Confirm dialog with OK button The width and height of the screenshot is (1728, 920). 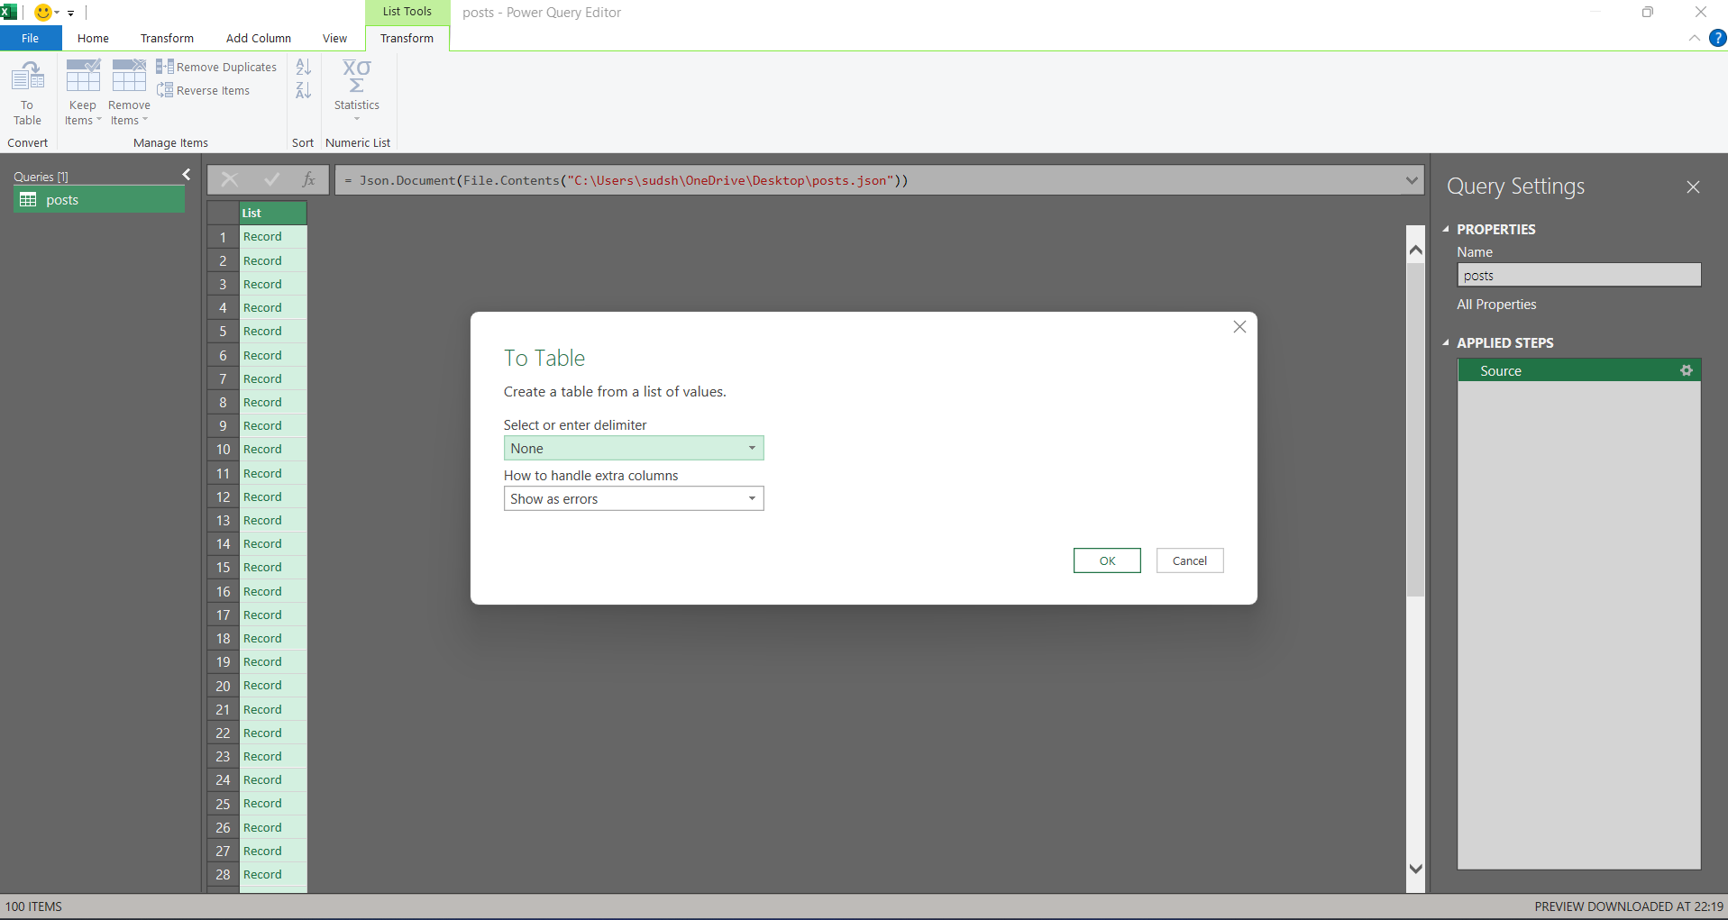pos(1106,560)
